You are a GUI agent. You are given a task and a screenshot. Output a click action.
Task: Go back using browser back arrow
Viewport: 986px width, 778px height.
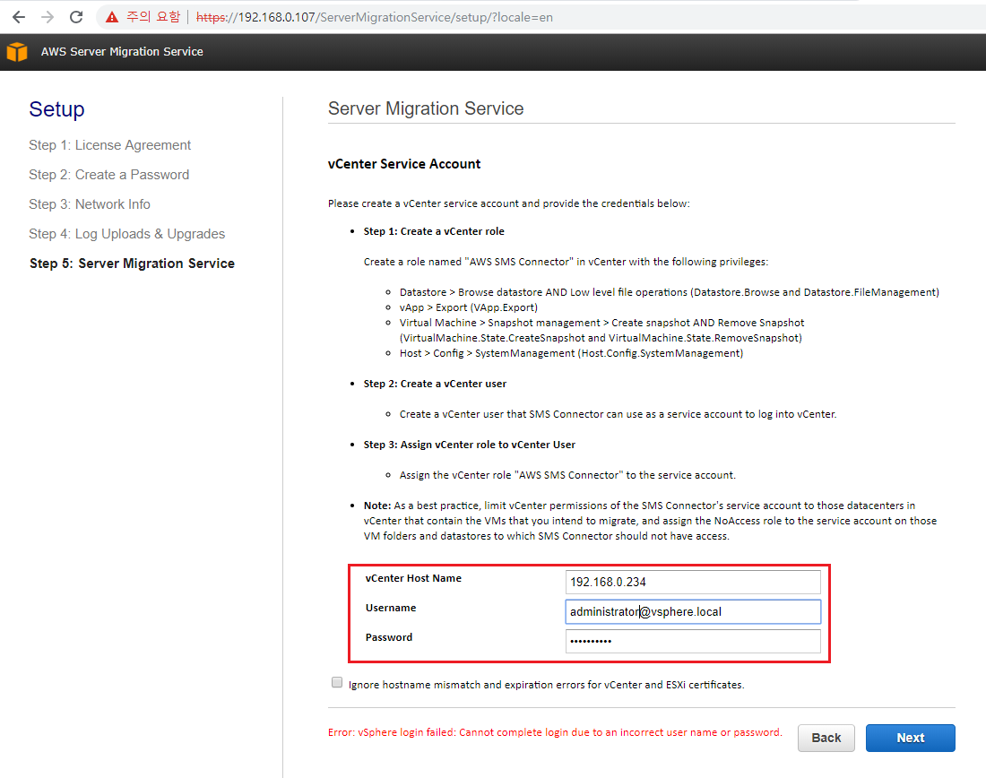click(19, 17)
